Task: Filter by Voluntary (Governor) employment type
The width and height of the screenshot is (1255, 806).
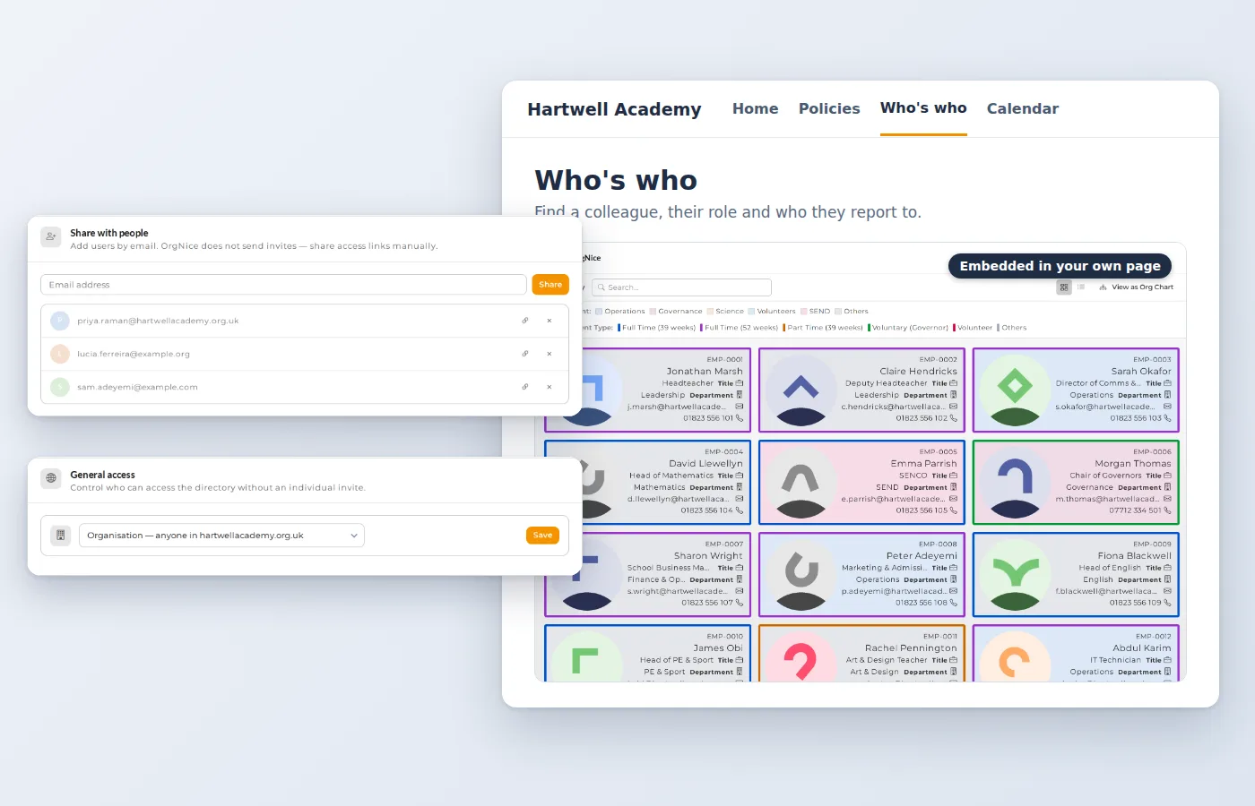Action: pos(908,328)
